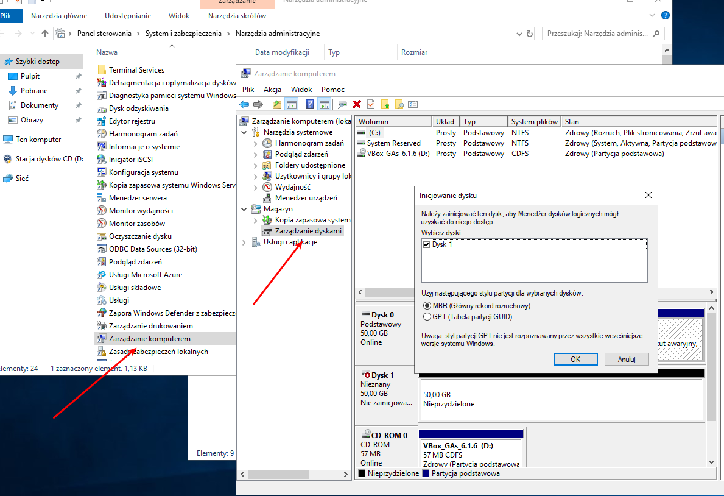Click the Menedżer urządzeń tree icon
Image resolution: width=724 pixels, height=496 pixels.
tap(267, 198)
